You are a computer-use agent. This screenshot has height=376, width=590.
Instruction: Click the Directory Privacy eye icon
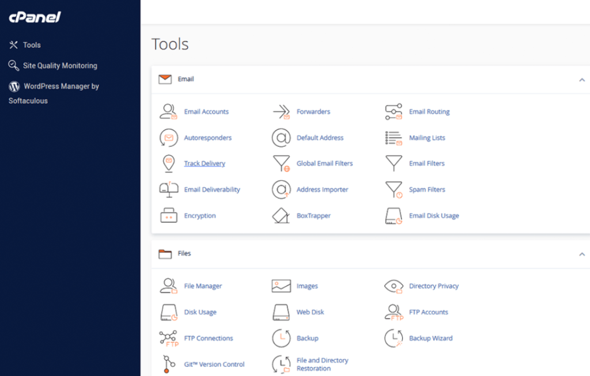coord(394,286)
